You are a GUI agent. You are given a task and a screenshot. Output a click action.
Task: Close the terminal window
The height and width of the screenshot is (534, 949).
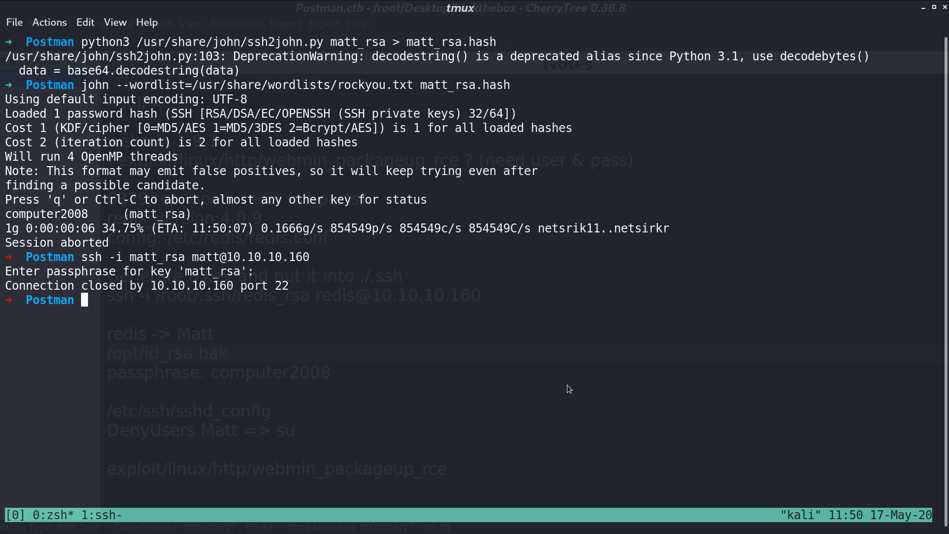945,7
